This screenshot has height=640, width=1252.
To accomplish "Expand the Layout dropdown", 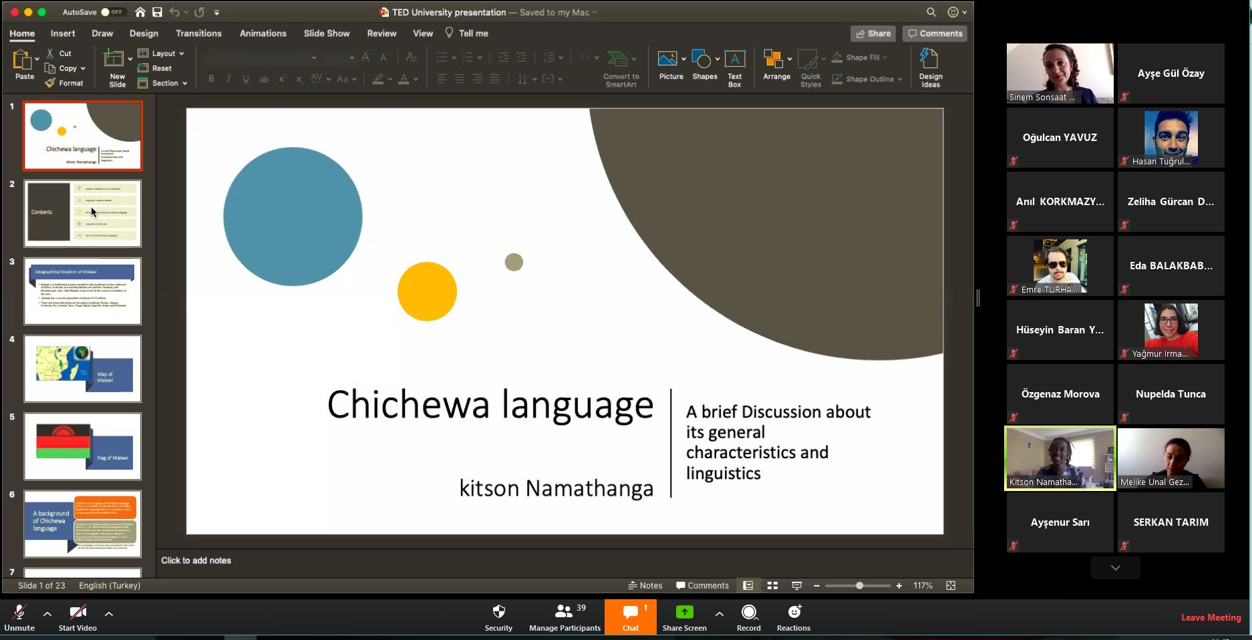I will tap(162, 53).
